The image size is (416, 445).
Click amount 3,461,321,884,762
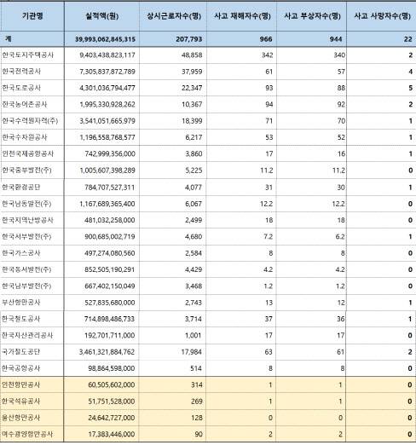[x=107, y=352]
